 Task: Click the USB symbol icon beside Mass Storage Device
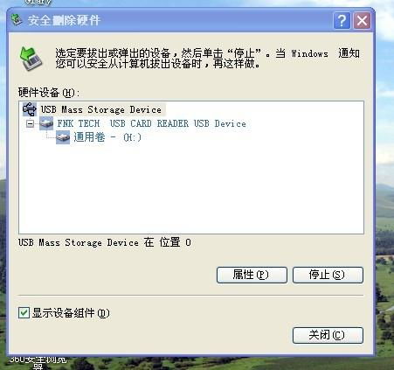tap(30, 109)
